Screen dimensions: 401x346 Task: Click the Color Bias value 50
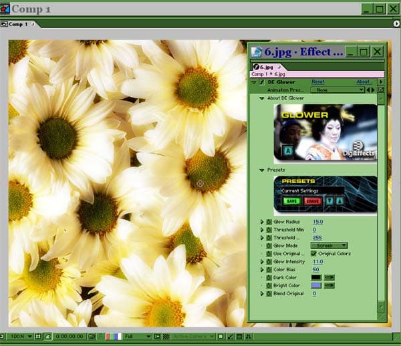(x=316, y=270)
